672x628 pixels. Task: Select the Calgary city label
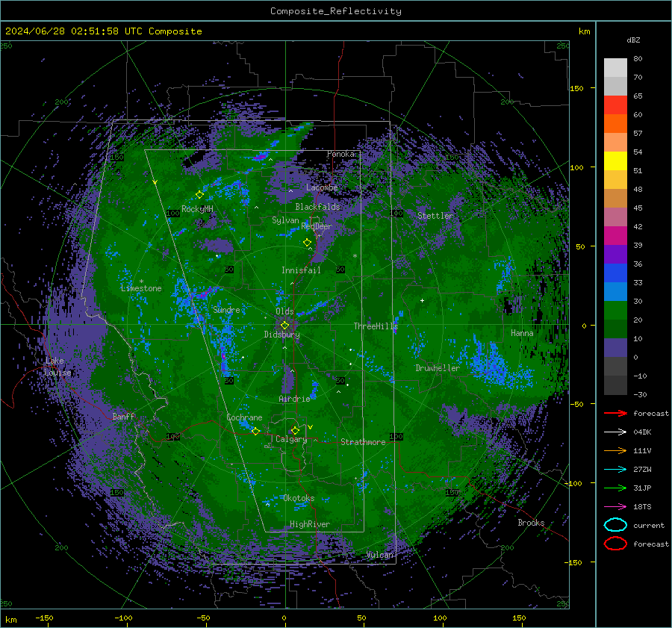click(291, 439)
